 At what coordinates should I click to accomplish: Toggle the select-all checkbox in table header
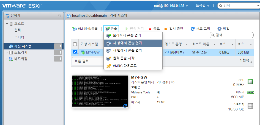tap(75, 44)
